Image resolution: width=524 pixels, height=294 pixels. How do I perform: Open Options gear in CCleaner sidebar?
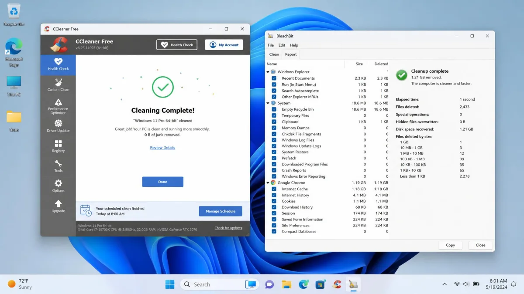point(58,186)
